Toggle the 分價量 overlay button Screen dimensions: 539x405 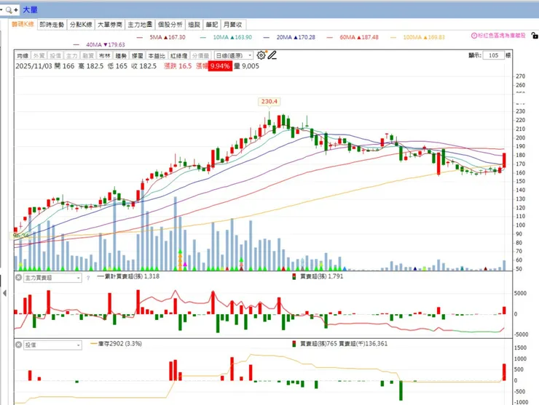(x=200, y=55)
